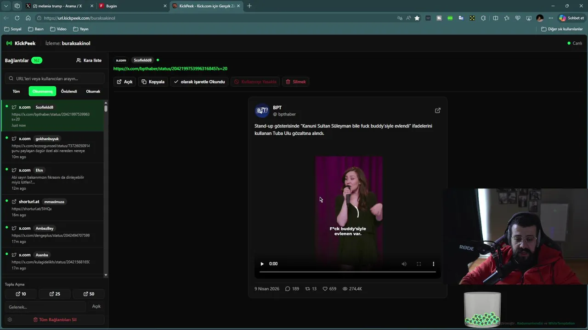Click the external link icon in shorturl.at row
Viewport: 588px width, 330px height.
(14, 202)
